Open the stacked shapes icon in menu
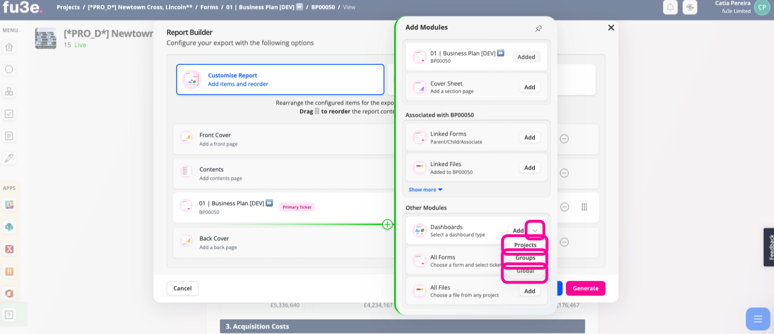774x334 pixels. click(9, 92)
